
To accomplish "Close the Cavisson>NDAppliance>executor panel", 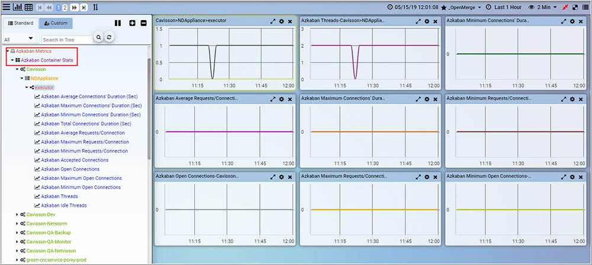I will [x=290, y=21].
